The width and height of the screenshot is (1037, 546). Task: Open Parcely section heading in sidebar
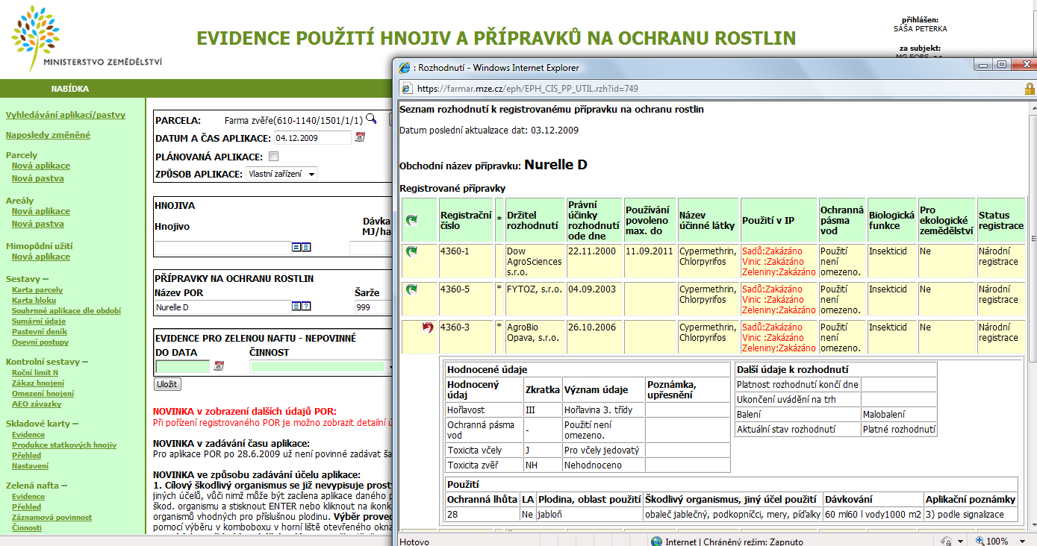tap(22, 155)
